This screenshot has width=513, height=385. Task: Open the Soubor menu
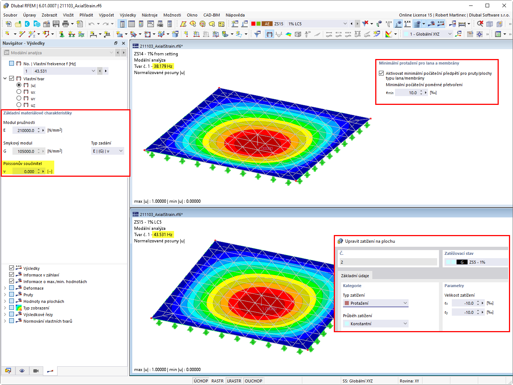click(10, 15)
